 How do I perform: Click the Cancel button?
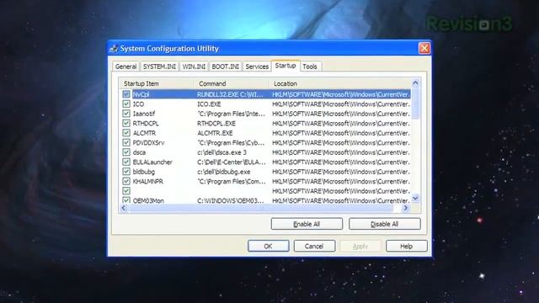pos(314,246)
